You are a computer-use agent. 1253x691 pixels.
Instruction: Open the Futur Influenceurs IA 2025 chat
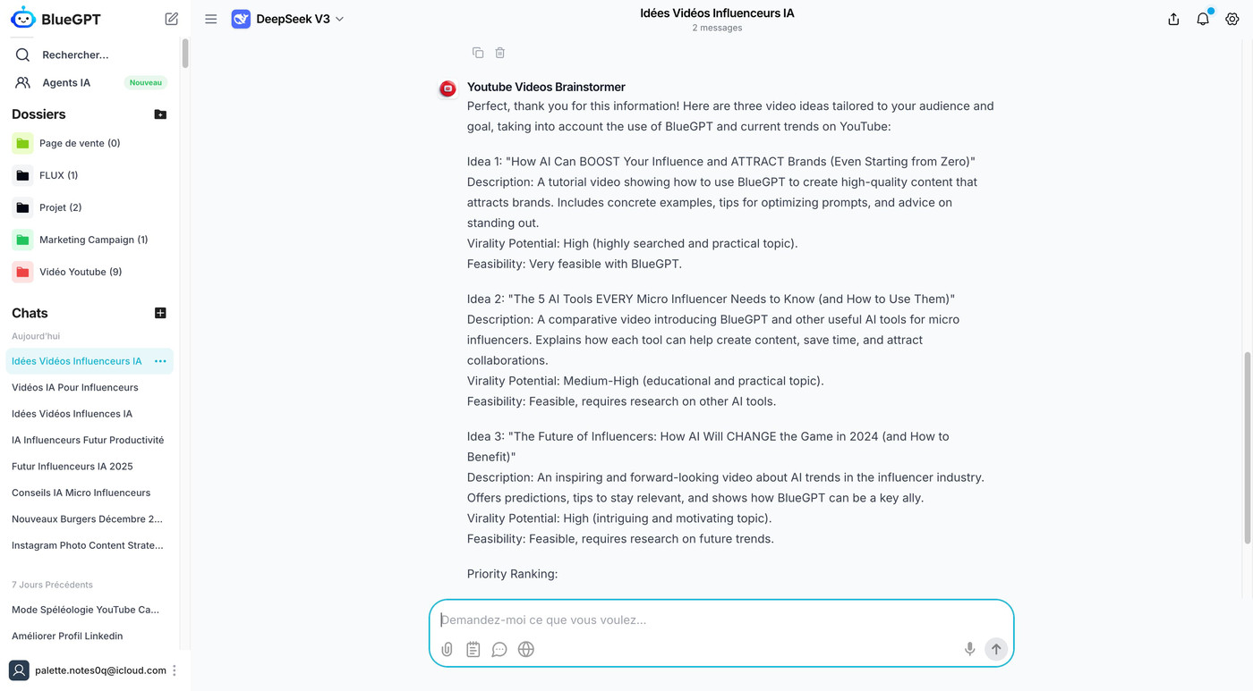[72, 467]
